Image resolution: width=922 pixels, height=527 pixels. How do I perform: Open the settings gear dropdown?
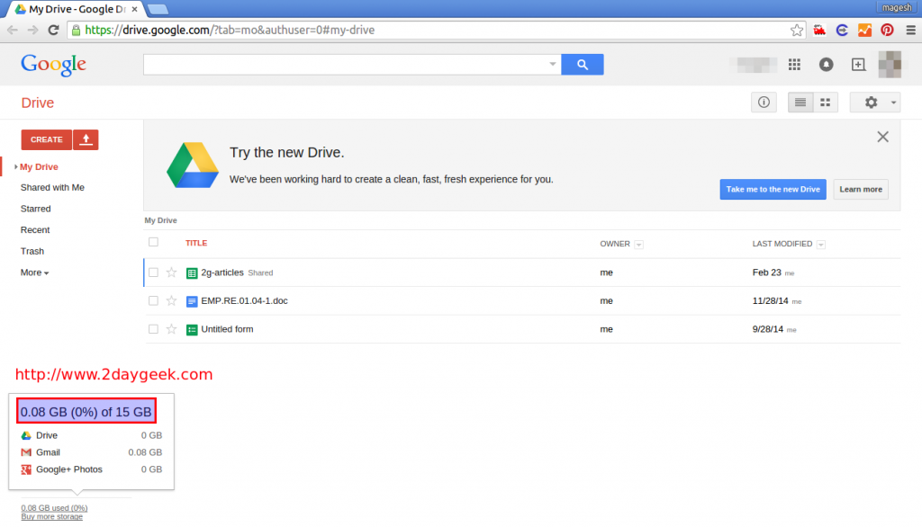click(x=875, y=103)
